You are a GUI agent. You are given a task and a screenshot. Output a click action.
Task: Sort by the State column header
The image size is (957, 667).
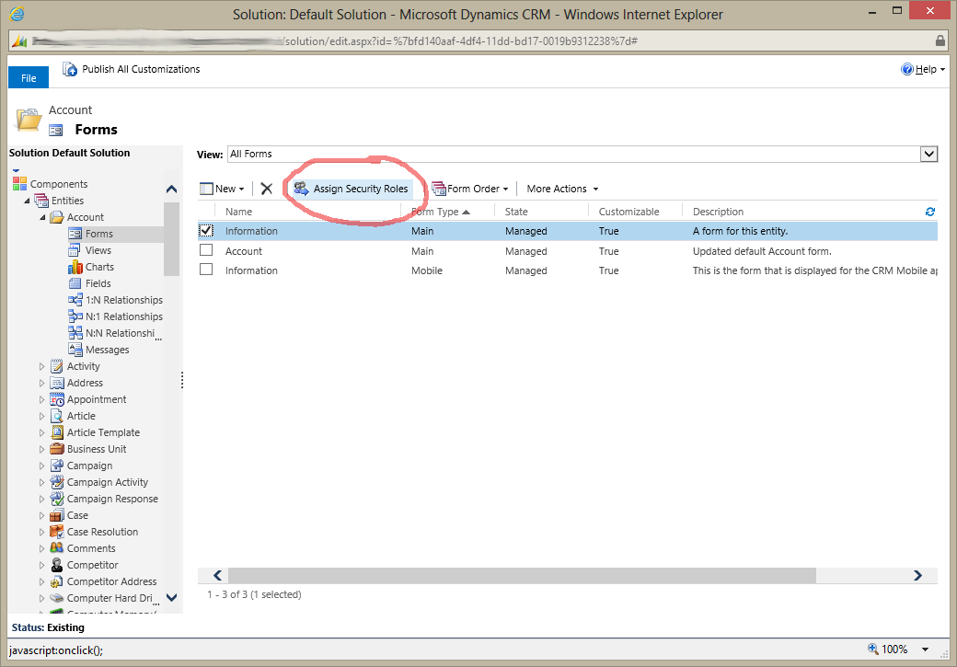(x=516, y=212)
